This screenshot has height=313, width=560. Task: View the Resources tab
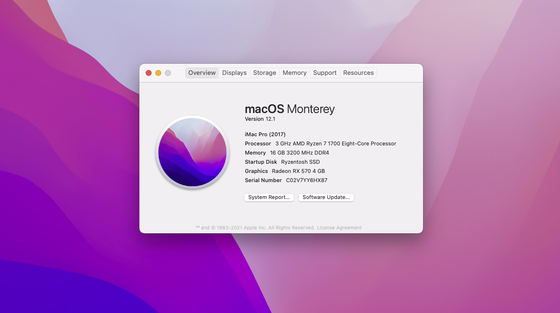(358, 73)
